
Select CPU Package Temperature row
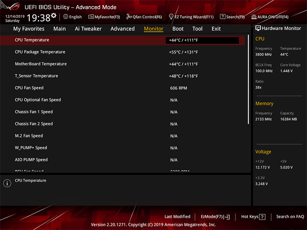pyautogui.click(x=122, y=52)
